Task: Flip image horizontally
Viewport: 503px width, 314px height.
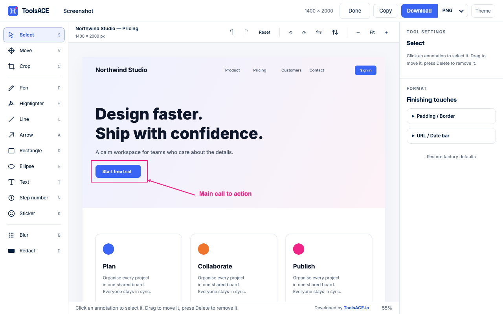Action: pos(319,32)
